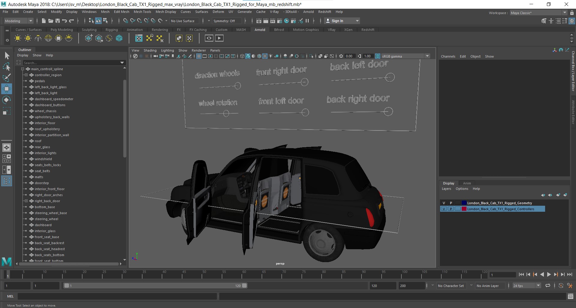Activate the Rotate tool in toolbox
The height and width of the screenshot is (308, 576).
[x=7, y=100]
